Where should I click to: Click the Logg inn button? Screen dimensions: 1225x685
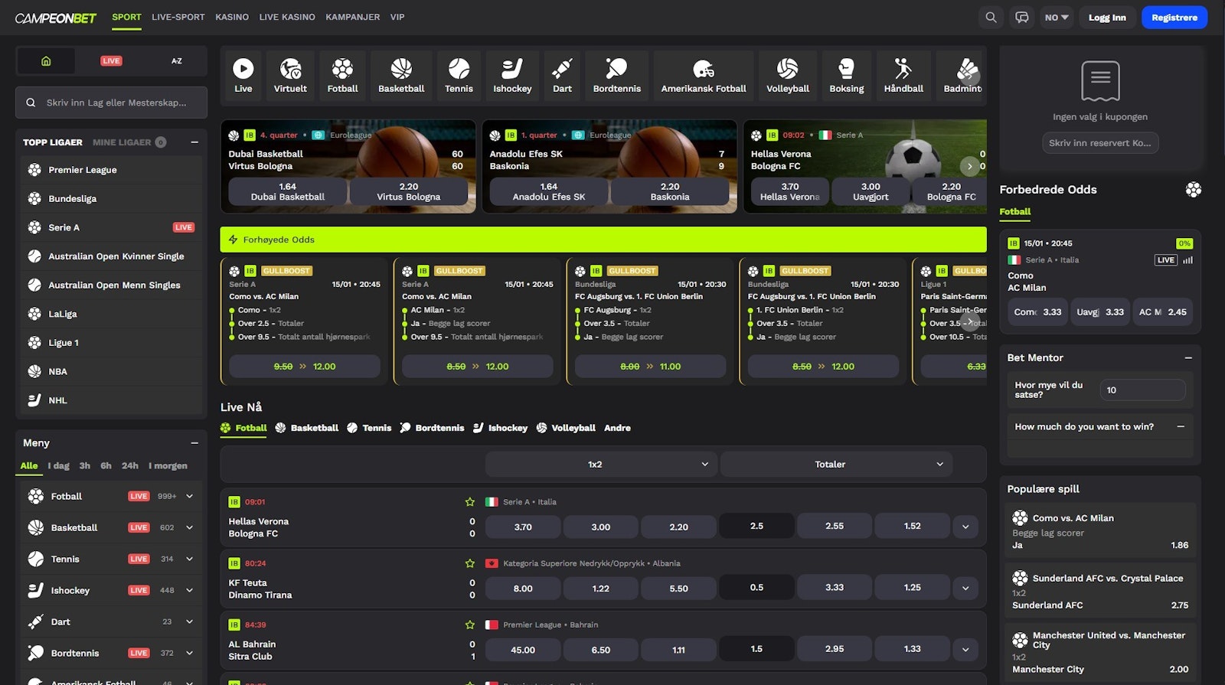(1107, 17)
